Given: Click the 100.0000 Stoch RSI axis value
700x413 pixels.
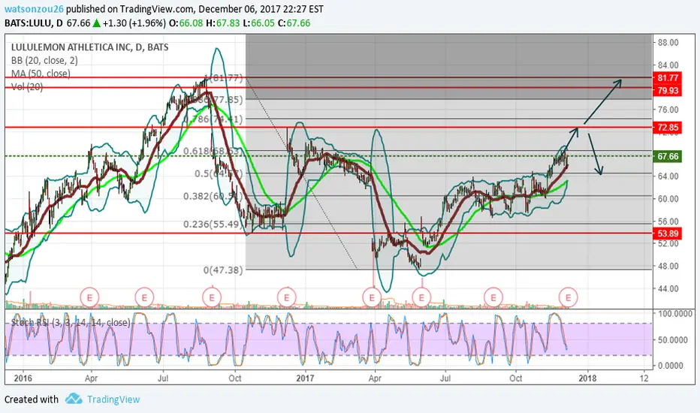Looking at the screenshot, I should (x=675, y=314).
